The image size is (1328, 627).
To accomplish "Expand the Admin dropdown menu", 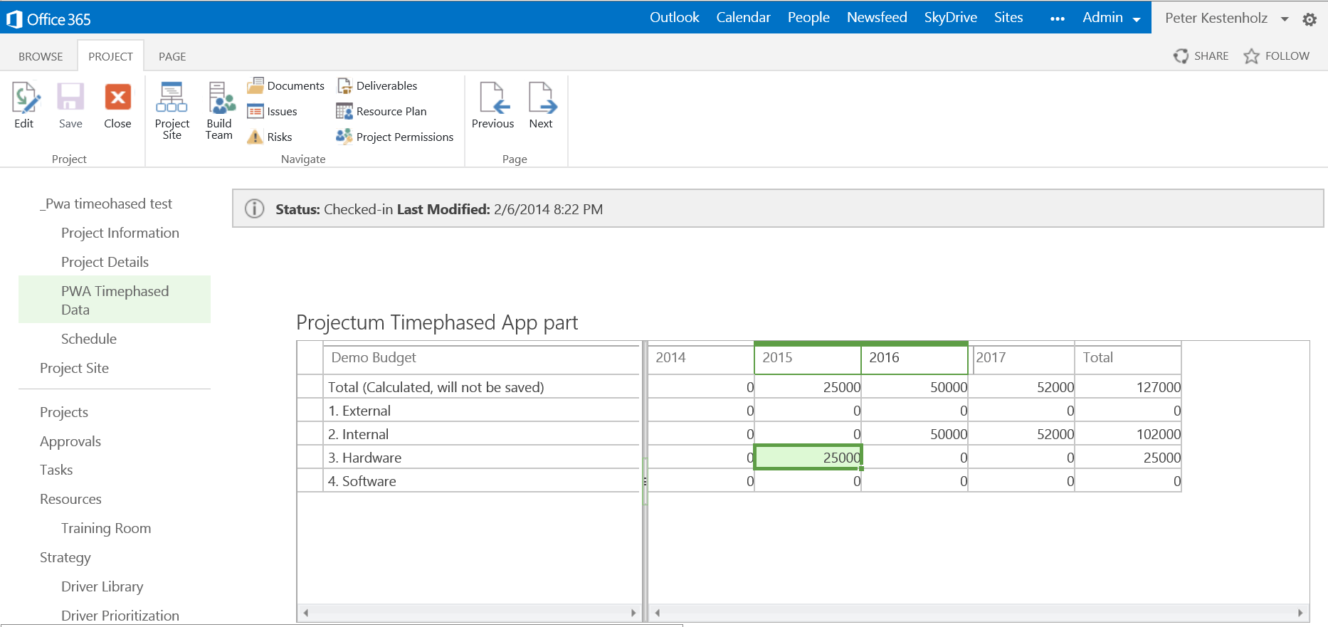I will [x=1112, y=18].
